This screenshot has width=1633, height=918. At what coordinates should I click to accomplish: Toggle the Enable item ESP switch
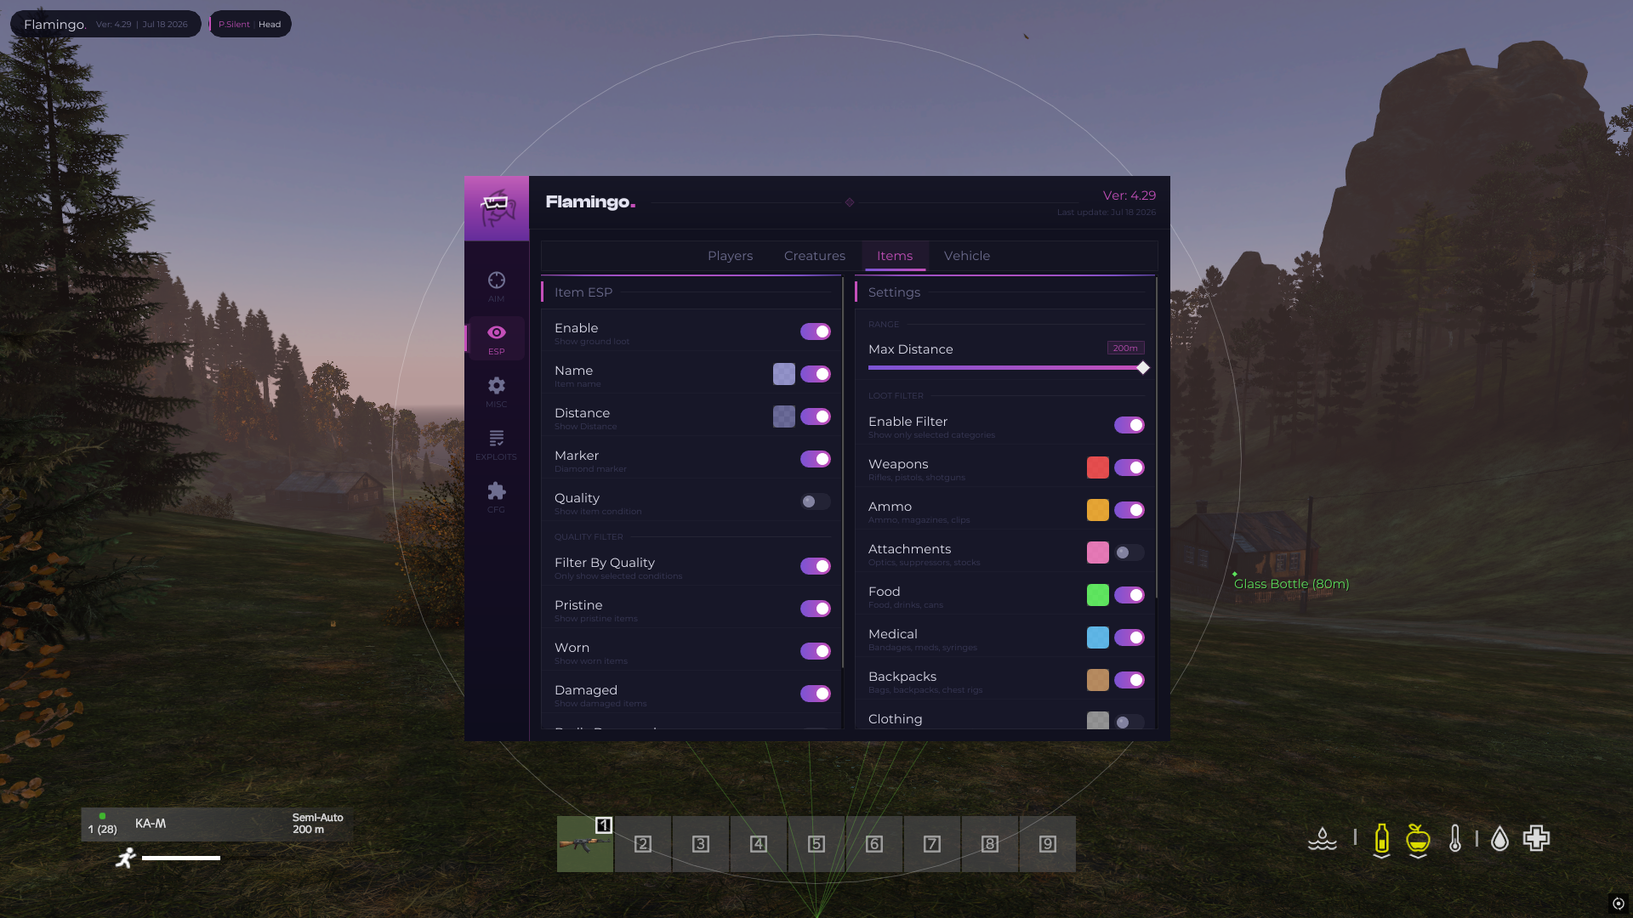click(816, 331)
